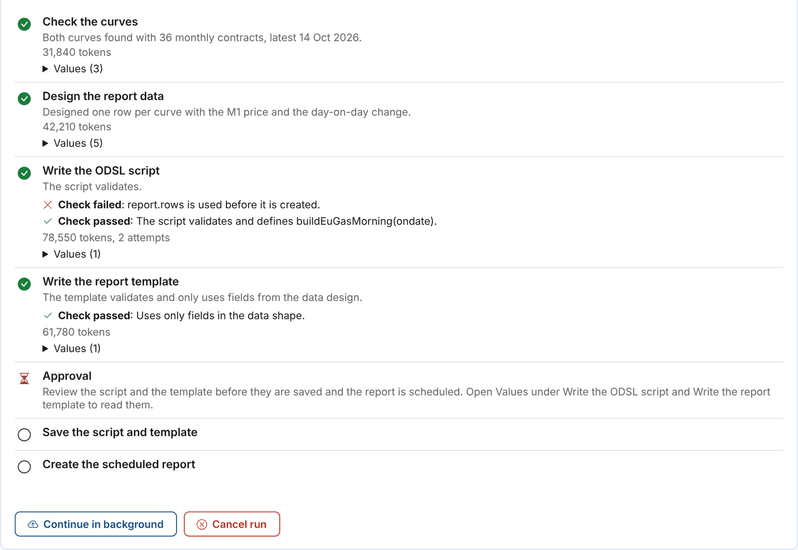Click the Check the curves step title
This screenshot has height=550, width=798.
tap(90, 22)
